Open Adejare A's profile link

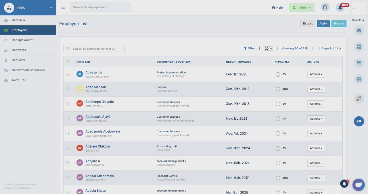point(93,161)
